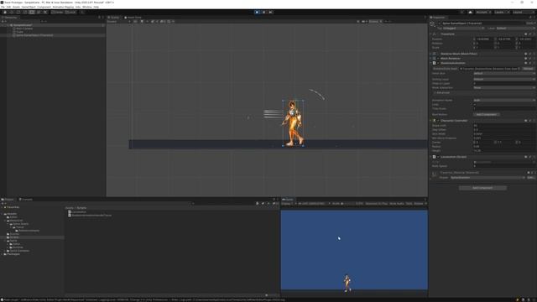Switch to the Console tab
537x302 pixels.
coord(26,200)
